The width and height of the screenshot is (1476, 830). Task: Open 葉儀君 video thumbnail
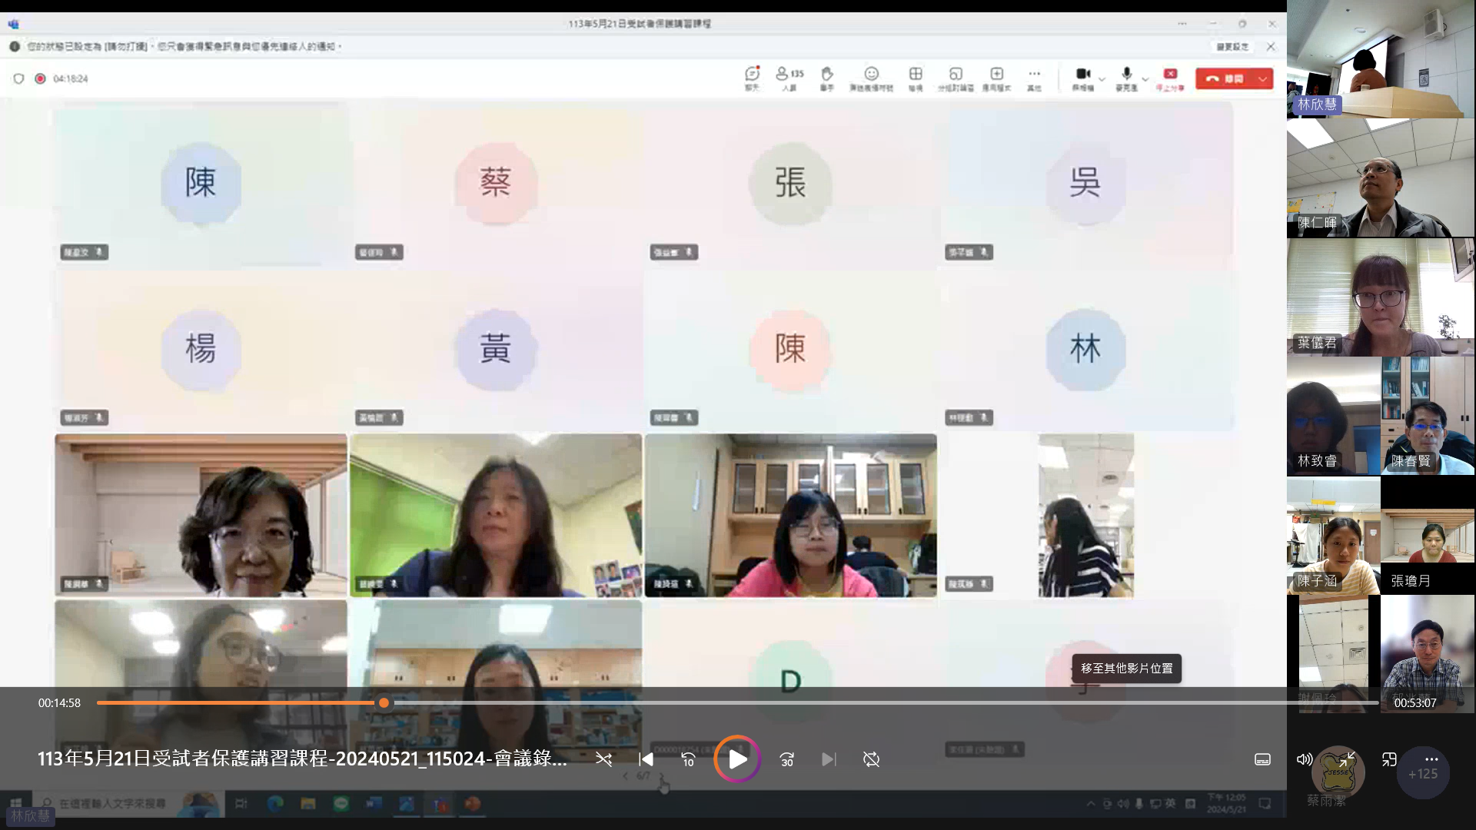(1381, 297)
